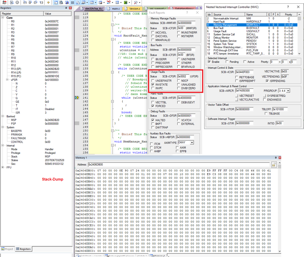Click the Step Out icon
The width and height of the screenshot is (304, 257).
click(x=36, y=2)
